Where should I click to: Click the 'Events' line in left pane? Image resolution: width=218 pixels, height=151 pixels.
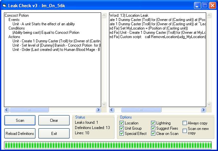14,20
